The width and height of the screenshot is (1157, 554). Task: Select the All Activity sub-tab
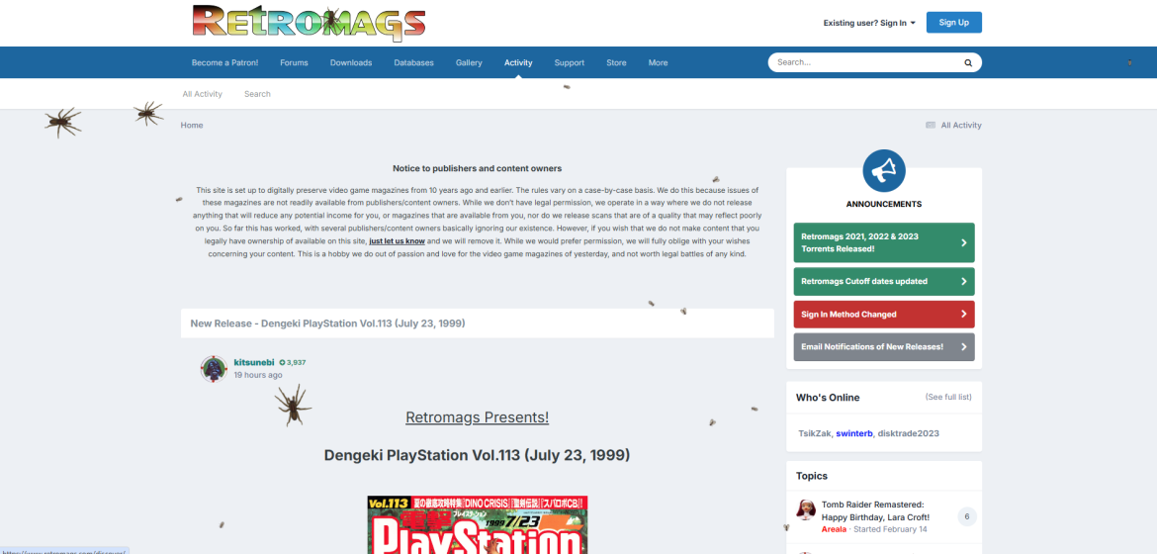[203, 94]
